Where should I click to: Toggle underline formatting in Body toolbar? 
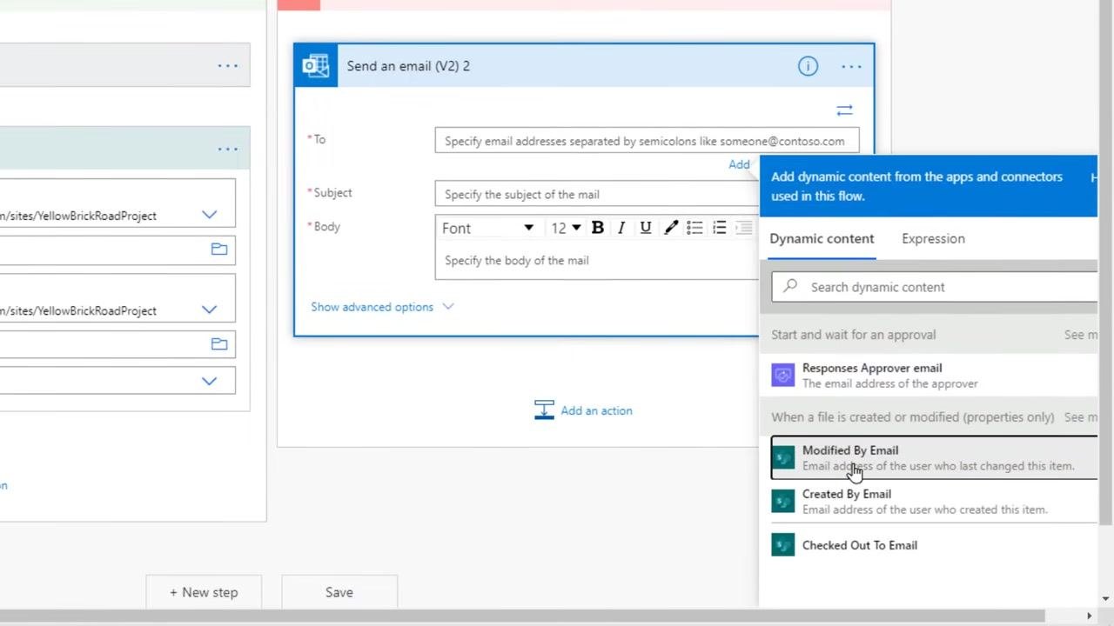coord(646,228)
